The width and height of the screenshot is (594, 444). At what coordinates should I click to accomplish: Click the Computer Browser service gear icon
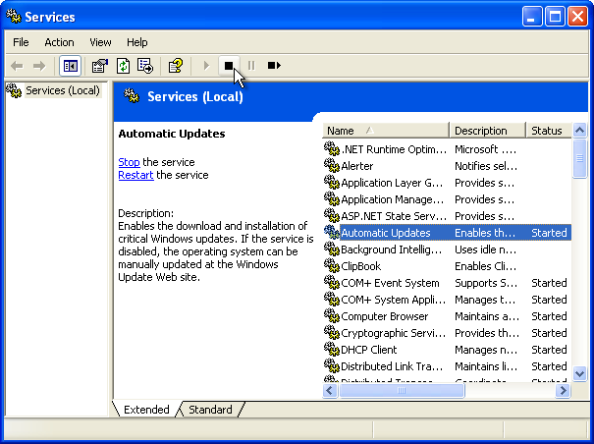point(332,315)
